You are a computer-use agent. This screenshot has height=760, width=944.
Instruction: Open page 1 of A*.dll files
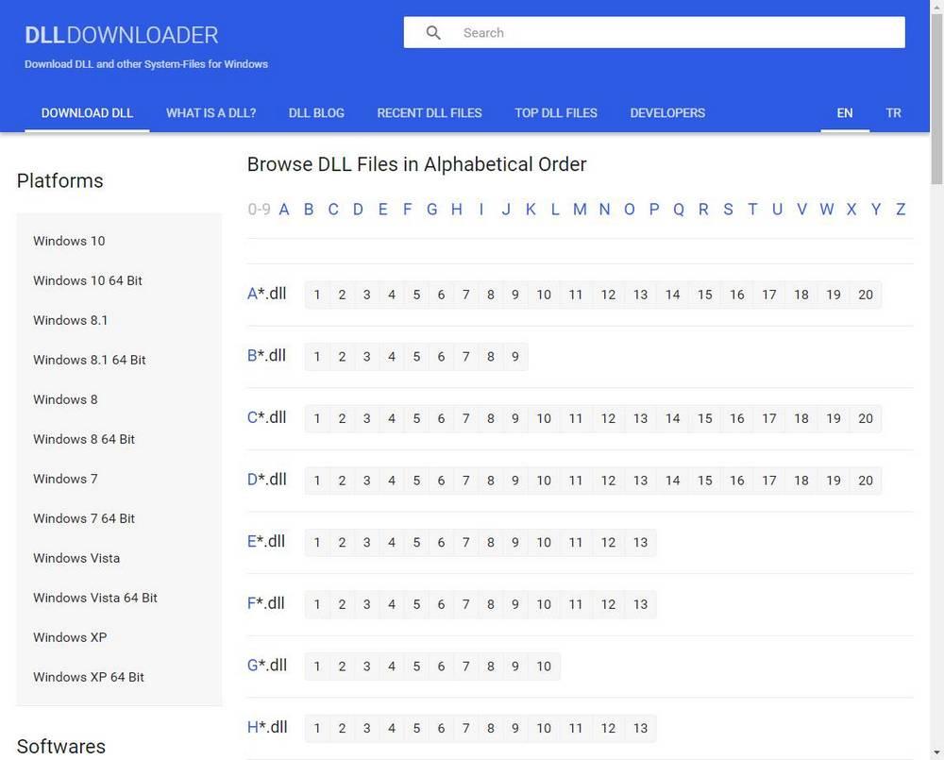tap(317, 295)
